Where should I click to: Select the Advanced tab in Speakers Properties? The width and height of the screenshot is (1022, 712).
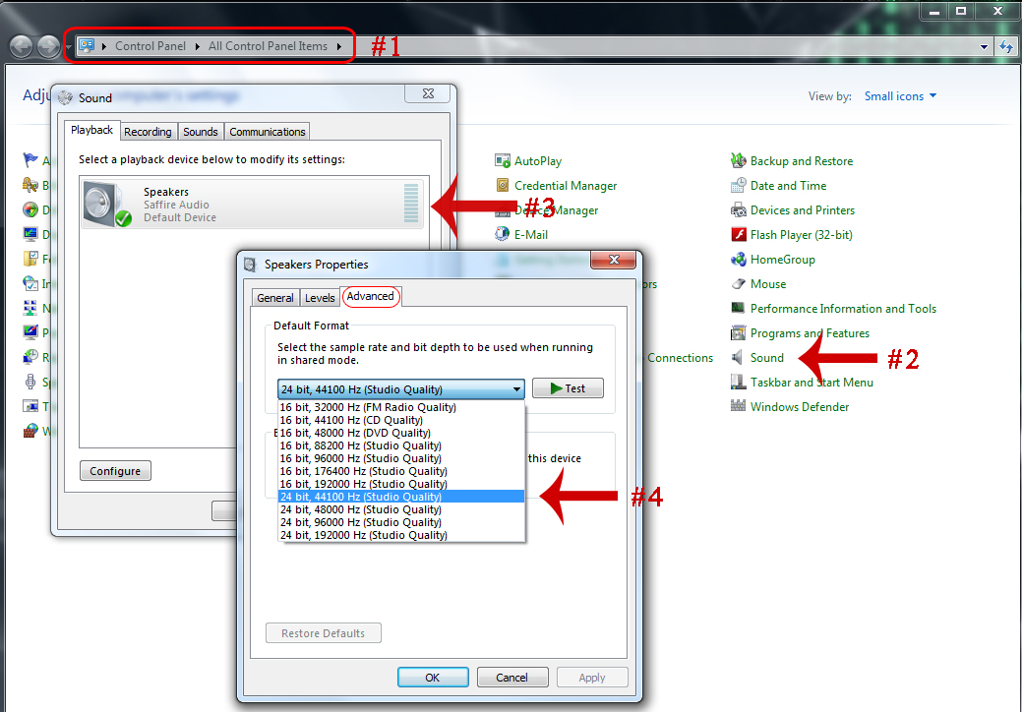[370, 296]
